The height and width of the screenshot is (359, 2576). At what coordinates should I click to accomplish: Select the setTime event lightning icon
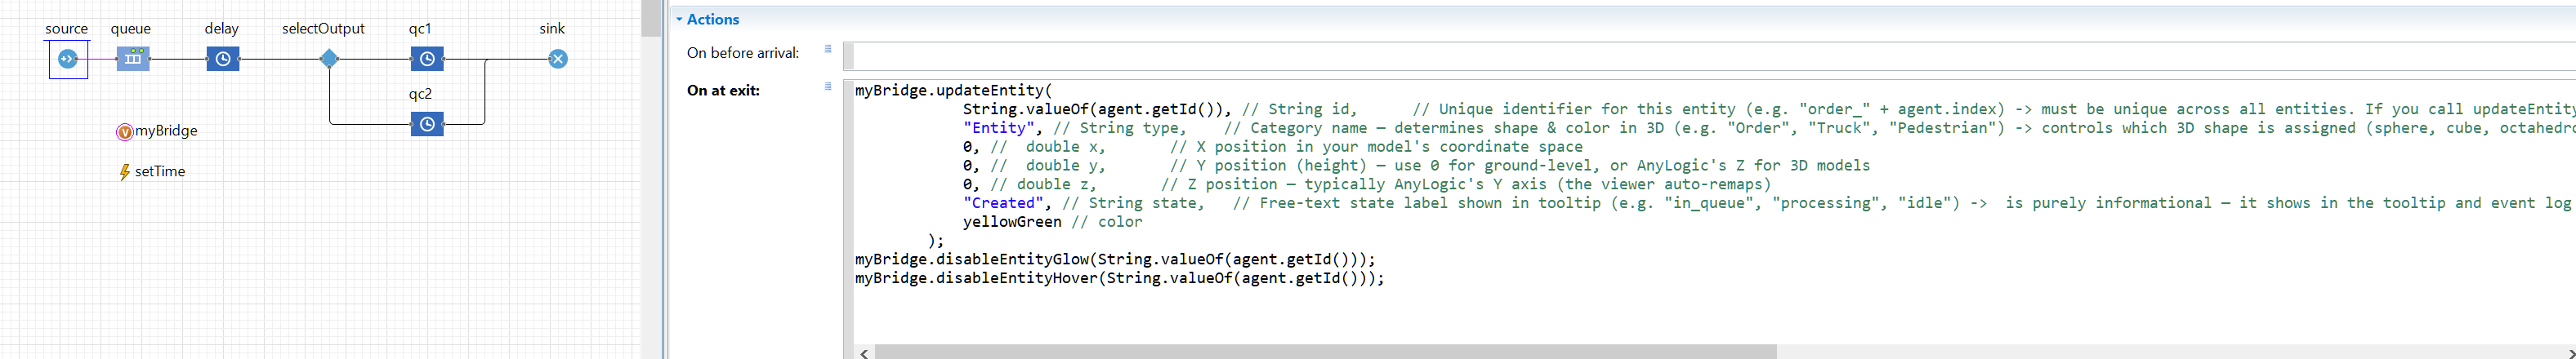tap(124, 172)
